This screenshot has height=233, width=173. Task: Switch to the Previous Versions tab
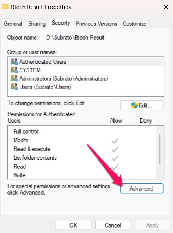[97, 24]
